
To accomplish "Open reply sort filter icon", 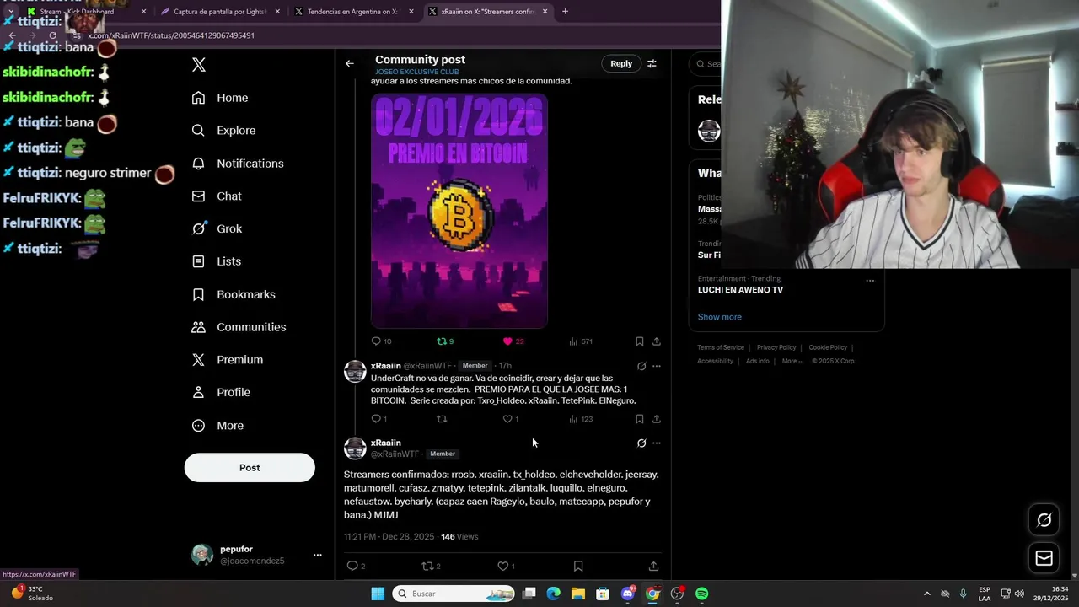I will click(652, 63).
